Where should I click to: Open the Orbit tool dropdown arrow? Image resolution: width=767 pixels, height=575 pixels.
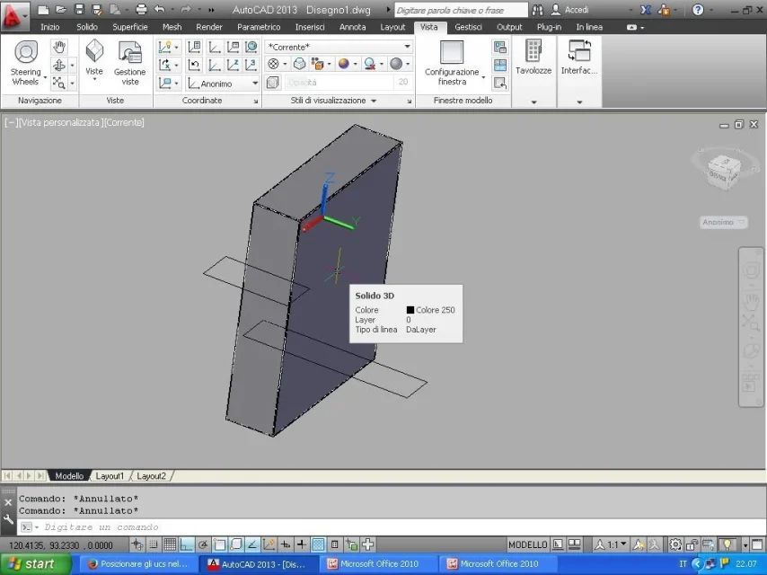click(72, 65)
